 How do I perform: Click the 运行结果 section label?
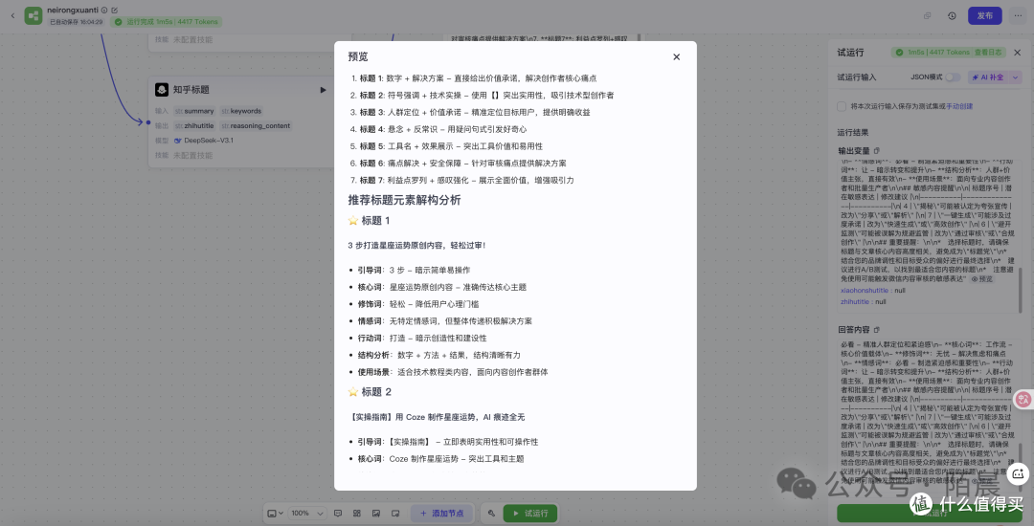tap(853, 132)
